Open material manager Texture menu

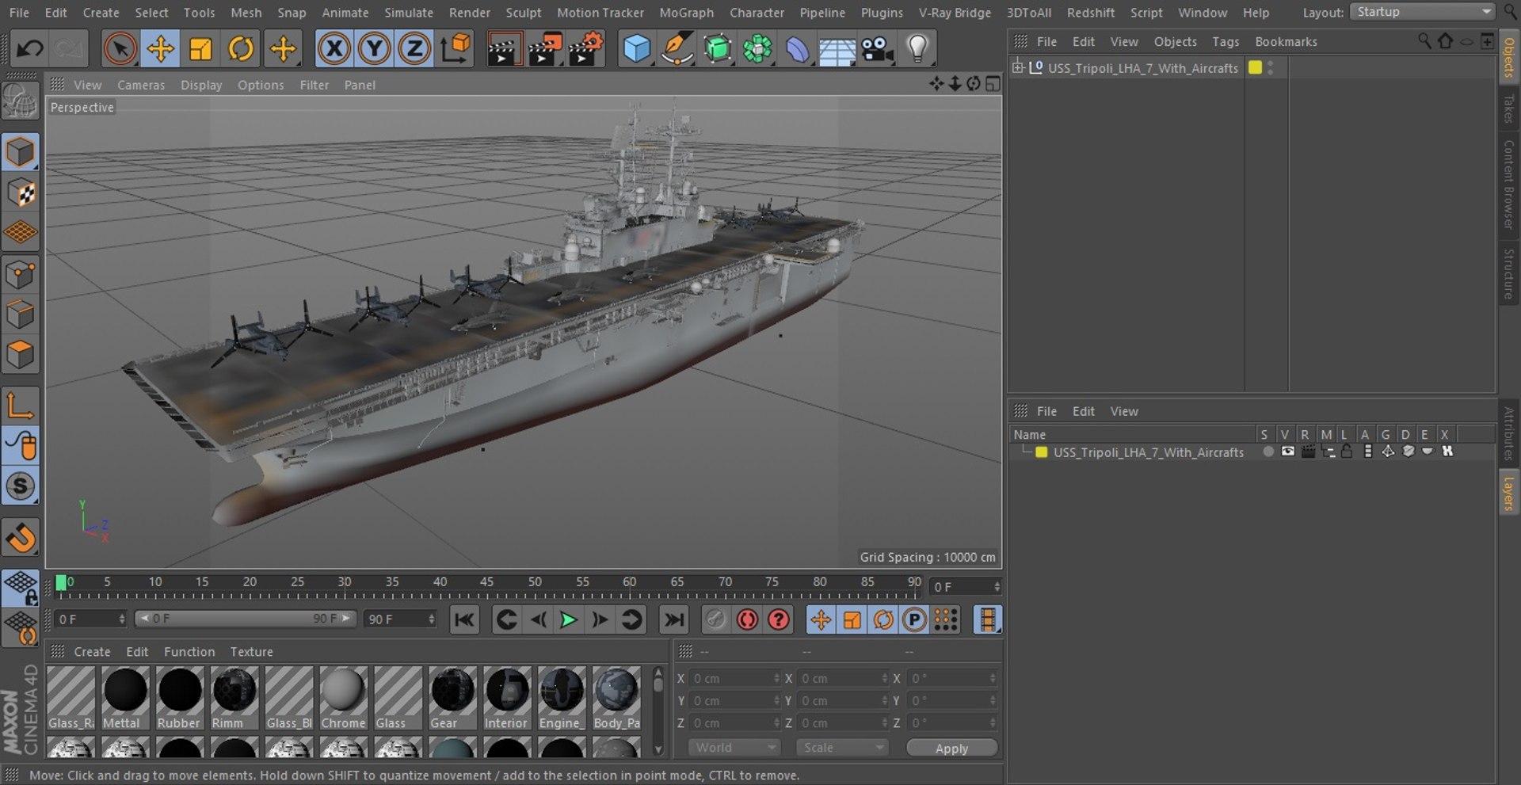251,652
